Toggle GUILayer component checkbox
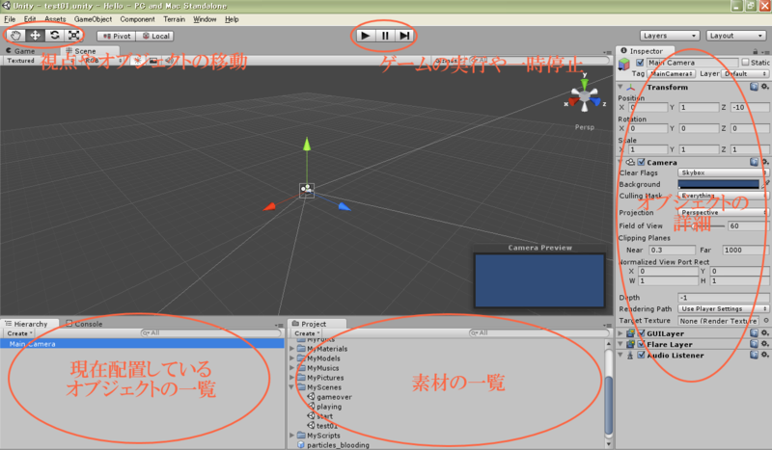The height and width of the screenshot is (450, 772). tap(641, 333)
